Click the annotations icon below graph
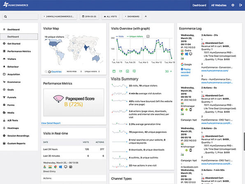This screenshot has width=245, height=184. tap(134, 71)
